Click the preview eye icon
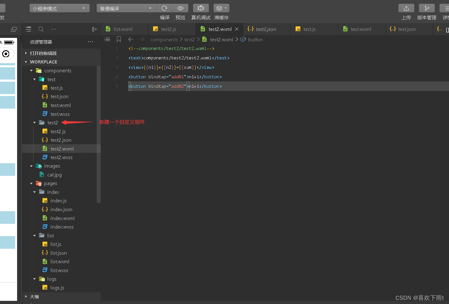Screen dimensions: 449x304 click(x=180, y=8)
